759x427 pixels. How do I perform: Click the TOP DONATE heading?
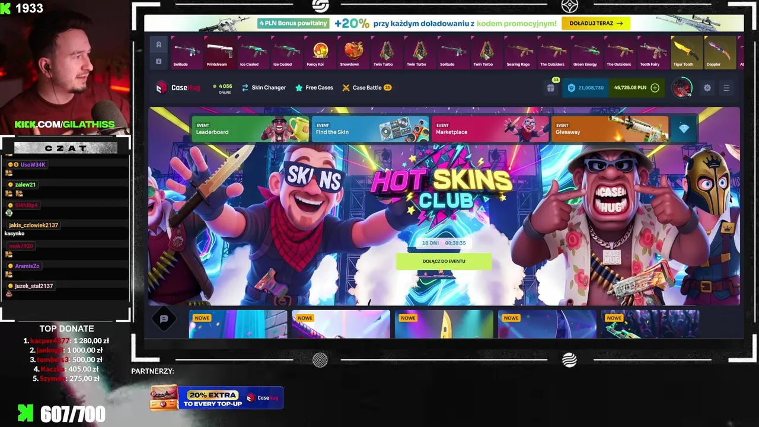pos(66,329)
